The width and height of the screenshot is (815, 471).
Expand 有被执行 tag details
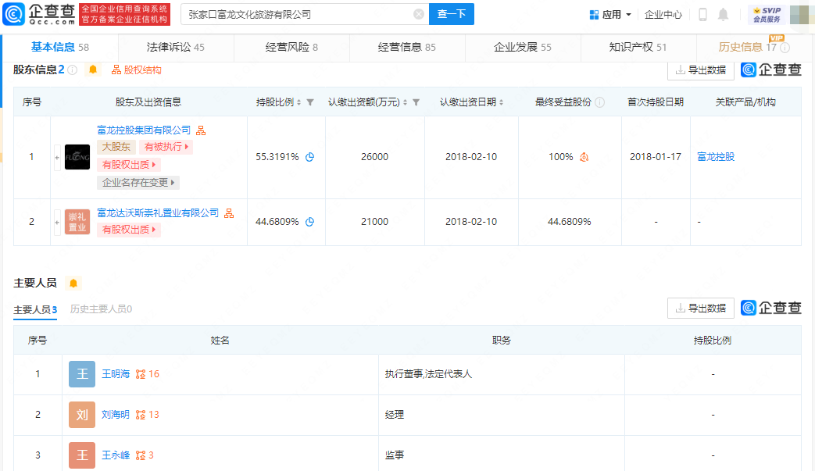pos(166,147)
